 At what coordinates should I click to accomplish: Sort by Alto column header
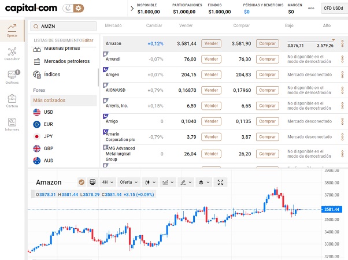[327, 25]
